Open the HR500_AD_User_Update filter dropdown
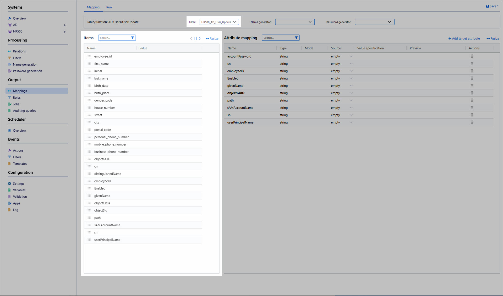The height and width of the screenshot is (296, 503). pos(219,22)
